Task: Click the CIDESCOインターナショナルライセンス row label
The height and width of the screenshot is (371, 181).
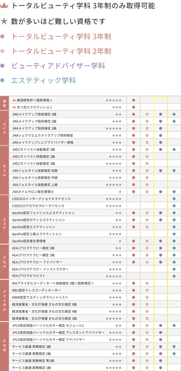Action: 41,199
